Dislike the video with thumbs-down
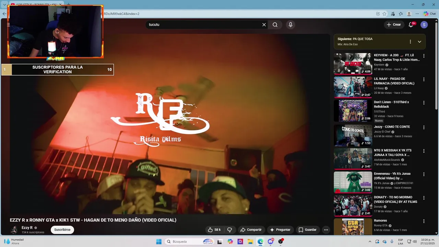Screen dimensions: 439x247 (x=230, y=230)
